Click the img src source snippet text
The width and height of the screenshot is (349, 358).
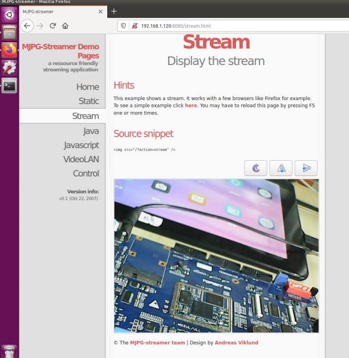click(144, 150)
